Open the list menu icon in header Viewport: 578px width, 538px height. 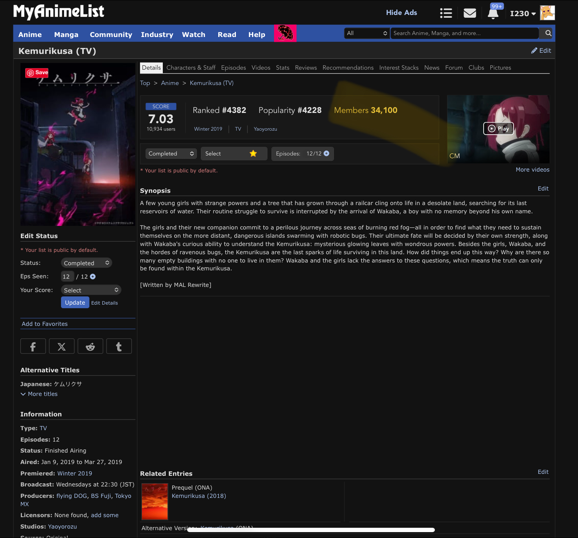pyautogui.click(x=446, y=13)
